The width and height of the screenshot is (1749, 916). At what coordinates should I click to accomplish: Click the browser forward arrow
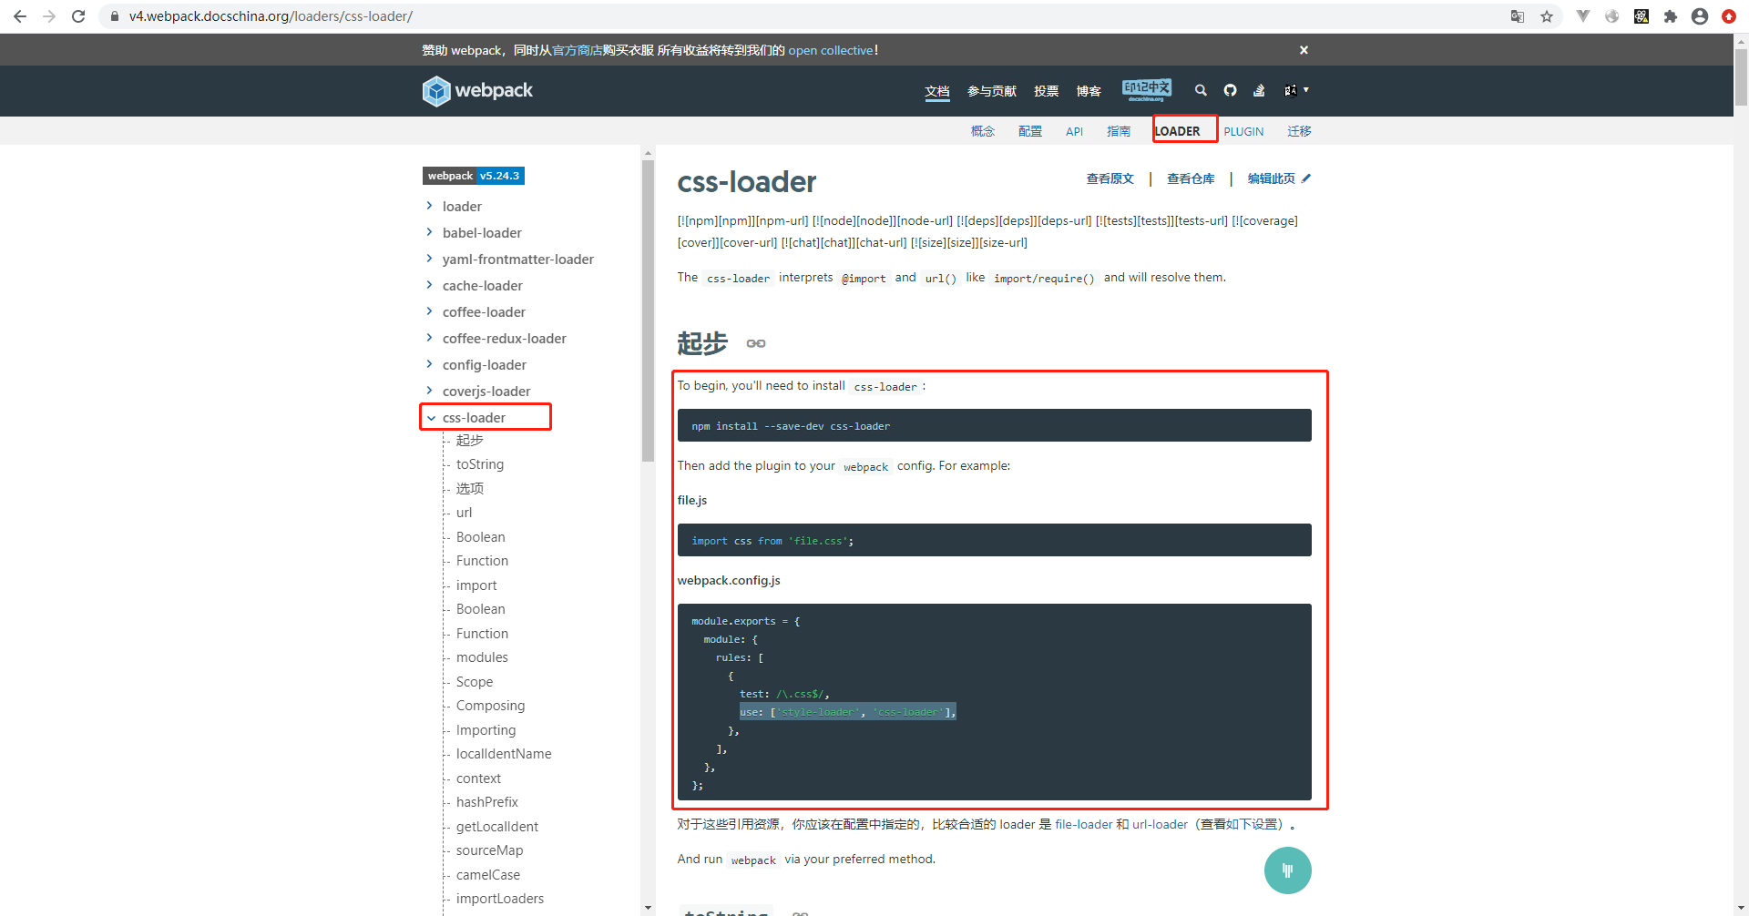point(49,16)
